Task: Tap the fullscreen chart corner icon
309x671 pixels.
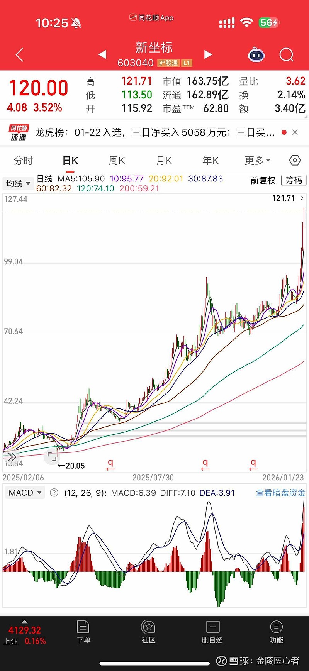Action: coord(52,457)
